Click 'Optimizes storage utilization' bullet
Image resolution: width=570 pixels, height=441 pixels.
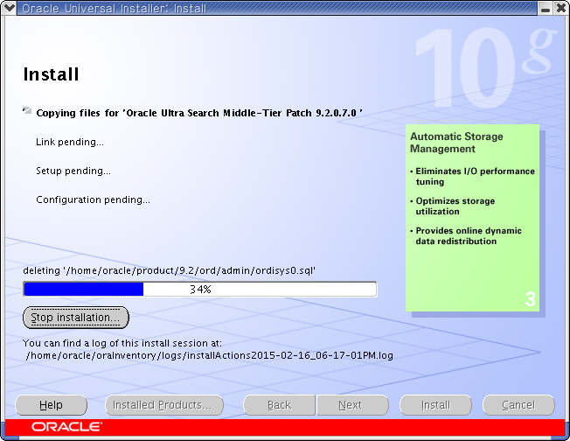click(x=453, y=206)
